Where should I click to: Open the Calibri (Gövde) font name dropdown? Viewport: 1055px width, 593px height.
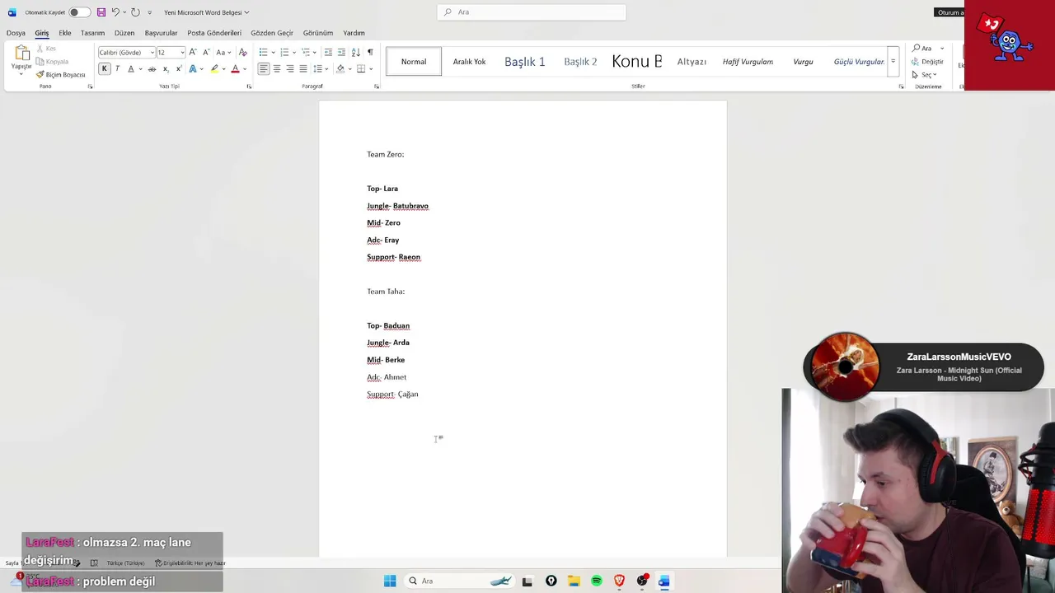[x=152, y=53]
